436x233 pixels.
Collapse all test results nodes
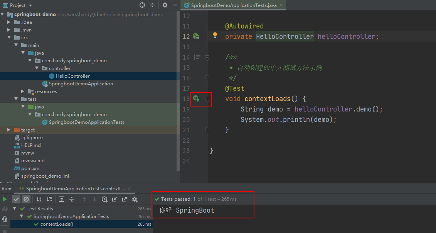pyautogui.click(x=71, y=199)
